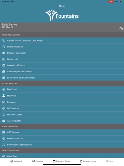Open Community Picture Gallery entry
Image resolution: width=124 pixels, height=166 pixels.
62,72
